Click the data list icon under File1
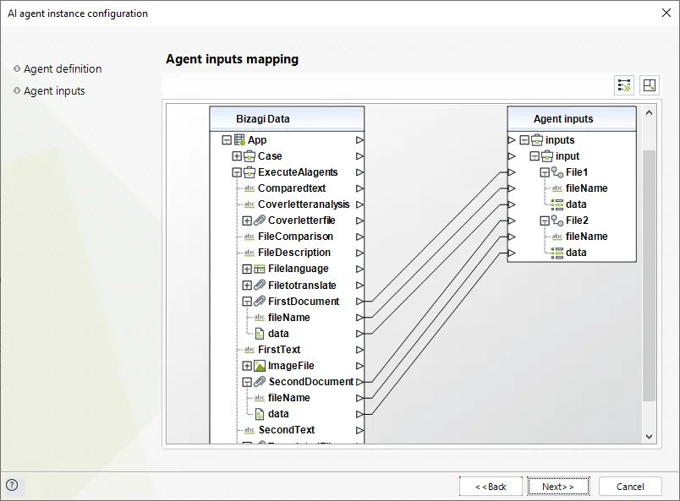680x501 pixels. pyautogui.click(x=557, y=204)
